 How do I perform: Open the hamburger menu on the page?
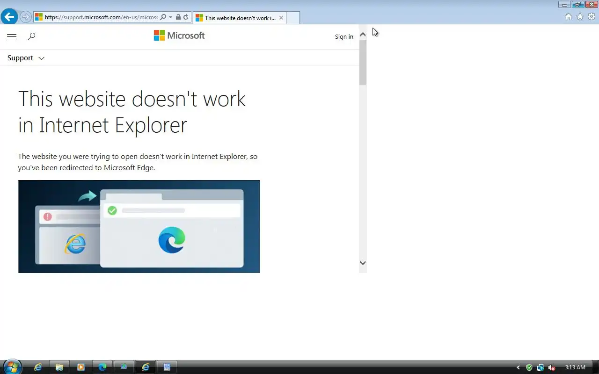[x=12, y=36]
